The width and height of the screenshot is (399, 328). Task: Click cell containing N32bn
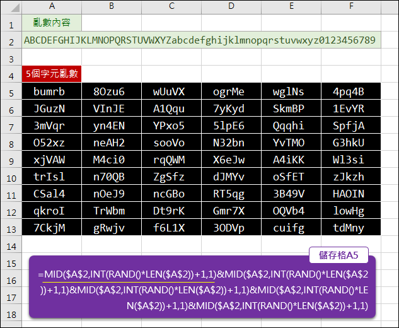point(231,142)
